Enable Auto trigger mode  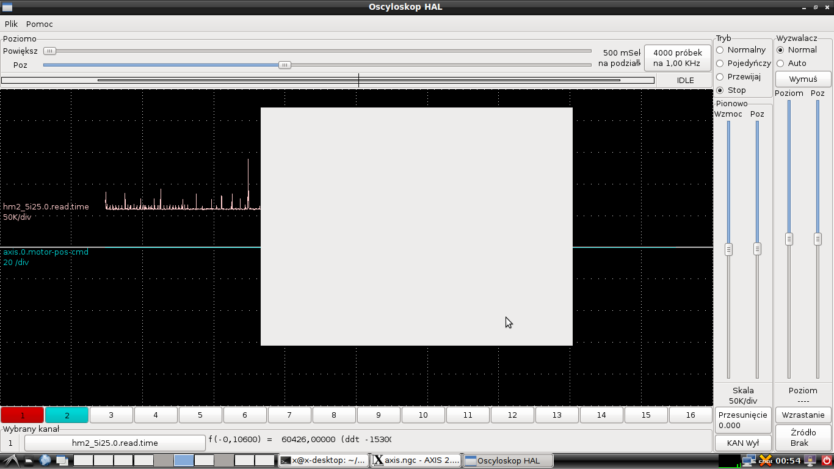click(x=791, y=64)
